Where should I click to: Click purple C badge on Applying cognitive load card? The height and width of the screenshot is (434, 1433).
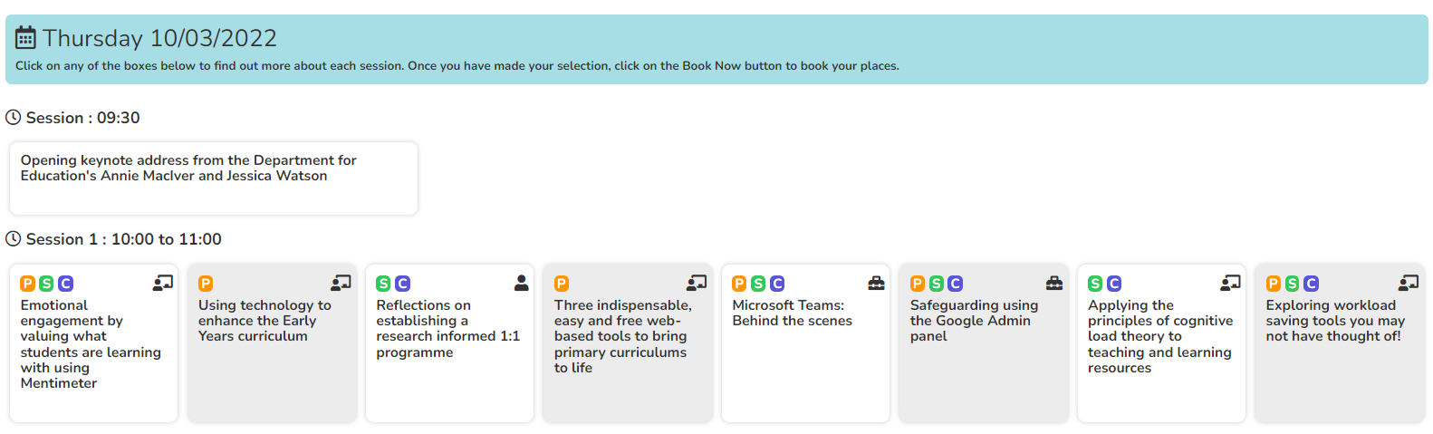(1114, 284)
